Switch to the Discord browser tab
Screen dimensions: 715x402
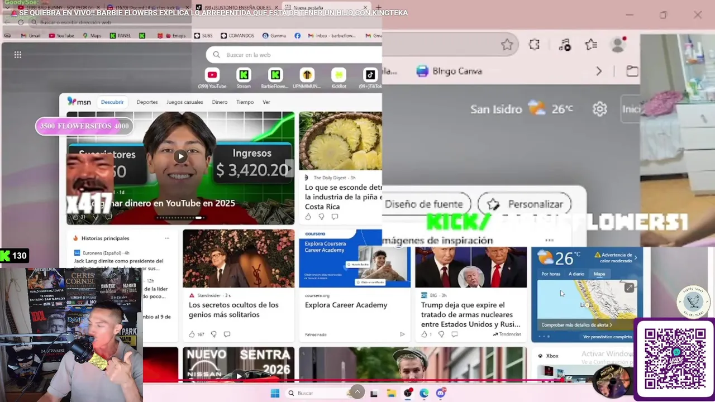147,7
